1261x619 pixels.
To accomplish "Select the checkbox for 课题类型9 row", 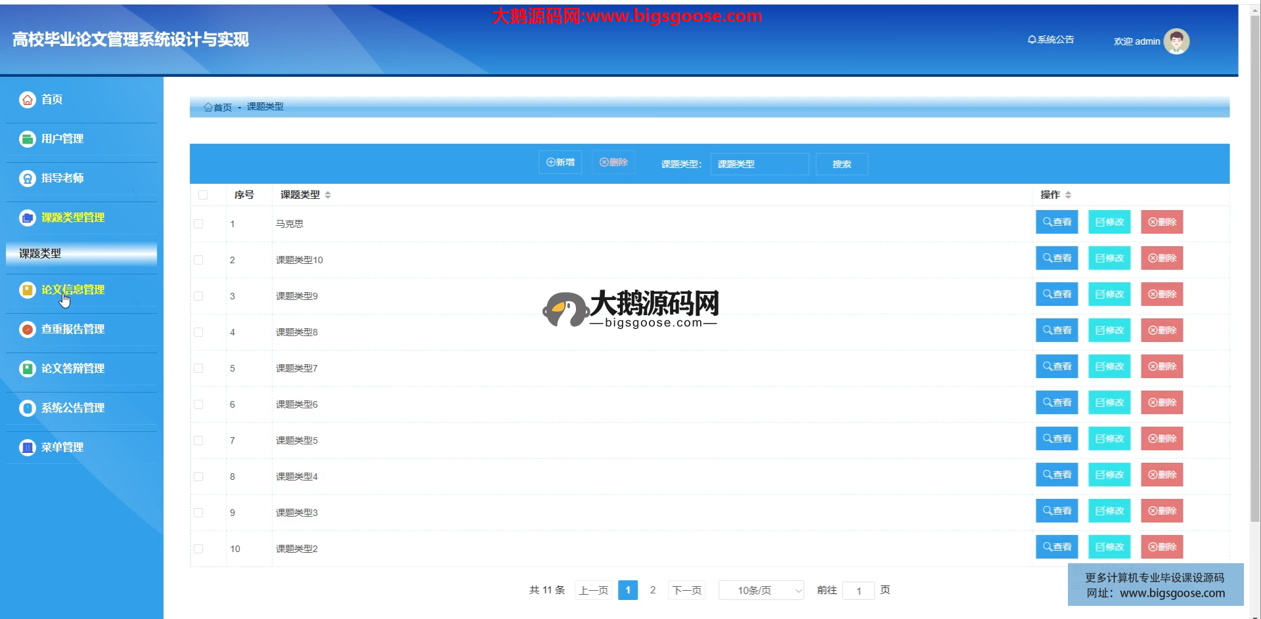I will click(x=198, y=296).
